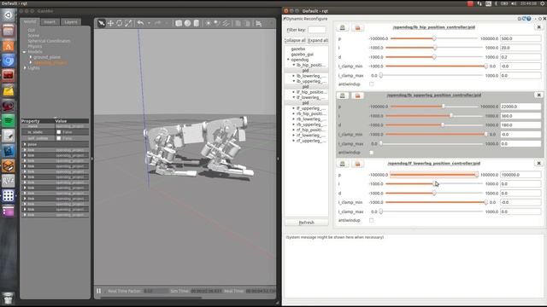Close the lb_upperleg_position_controller pid panel
547x307 pixels.
[538, 95]
